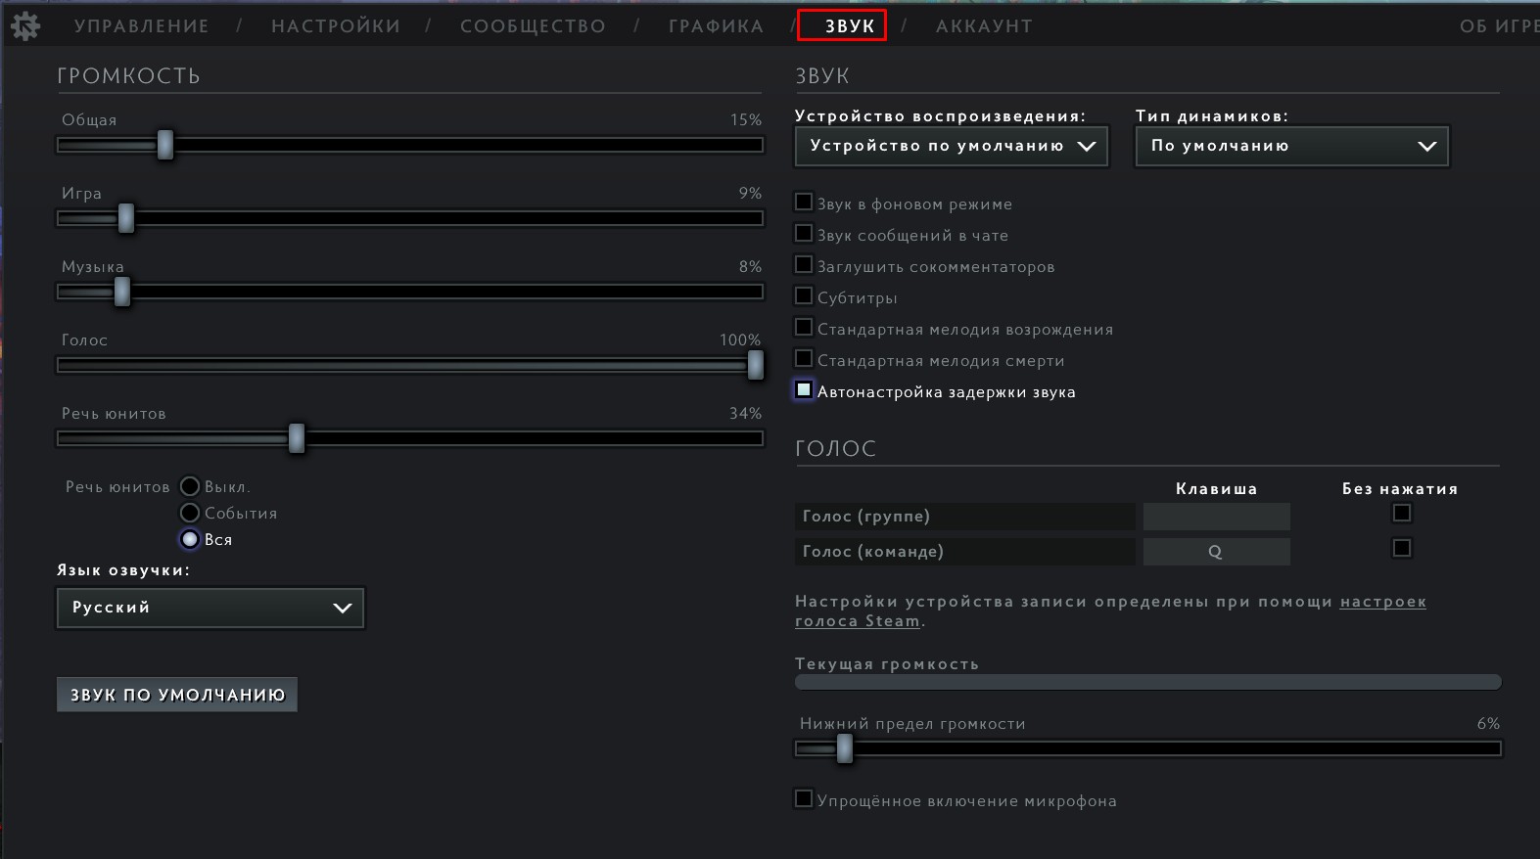Switch to the УПРАВЛЕНИЕ tab

(x=142, y=26)
